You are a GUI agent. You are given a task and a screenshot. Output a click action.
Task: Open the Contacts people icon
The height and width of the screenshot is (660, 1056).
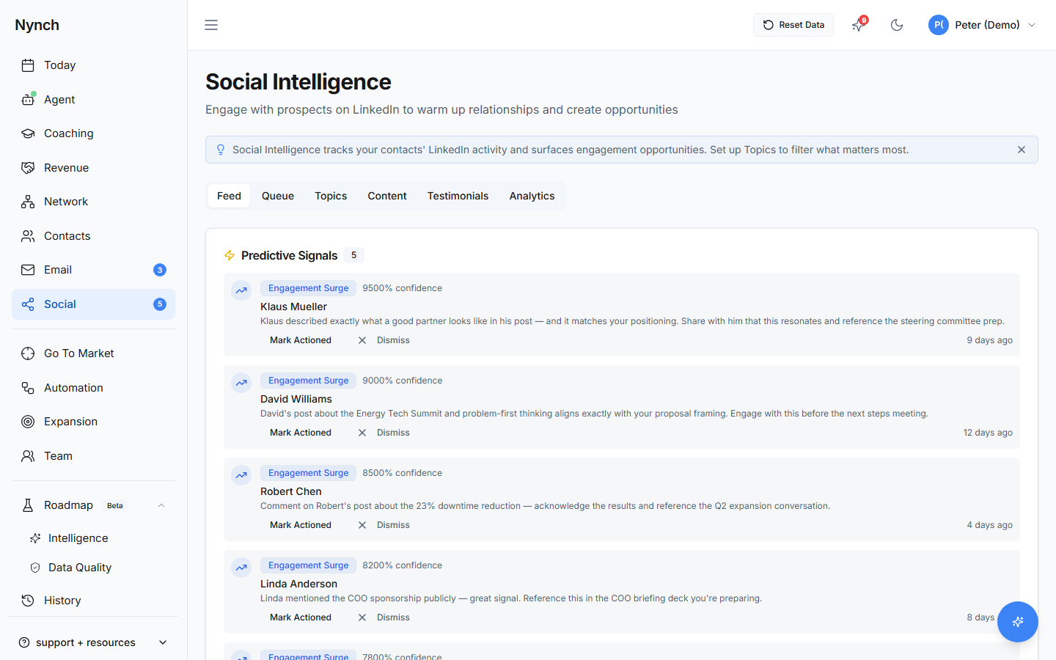28,236
